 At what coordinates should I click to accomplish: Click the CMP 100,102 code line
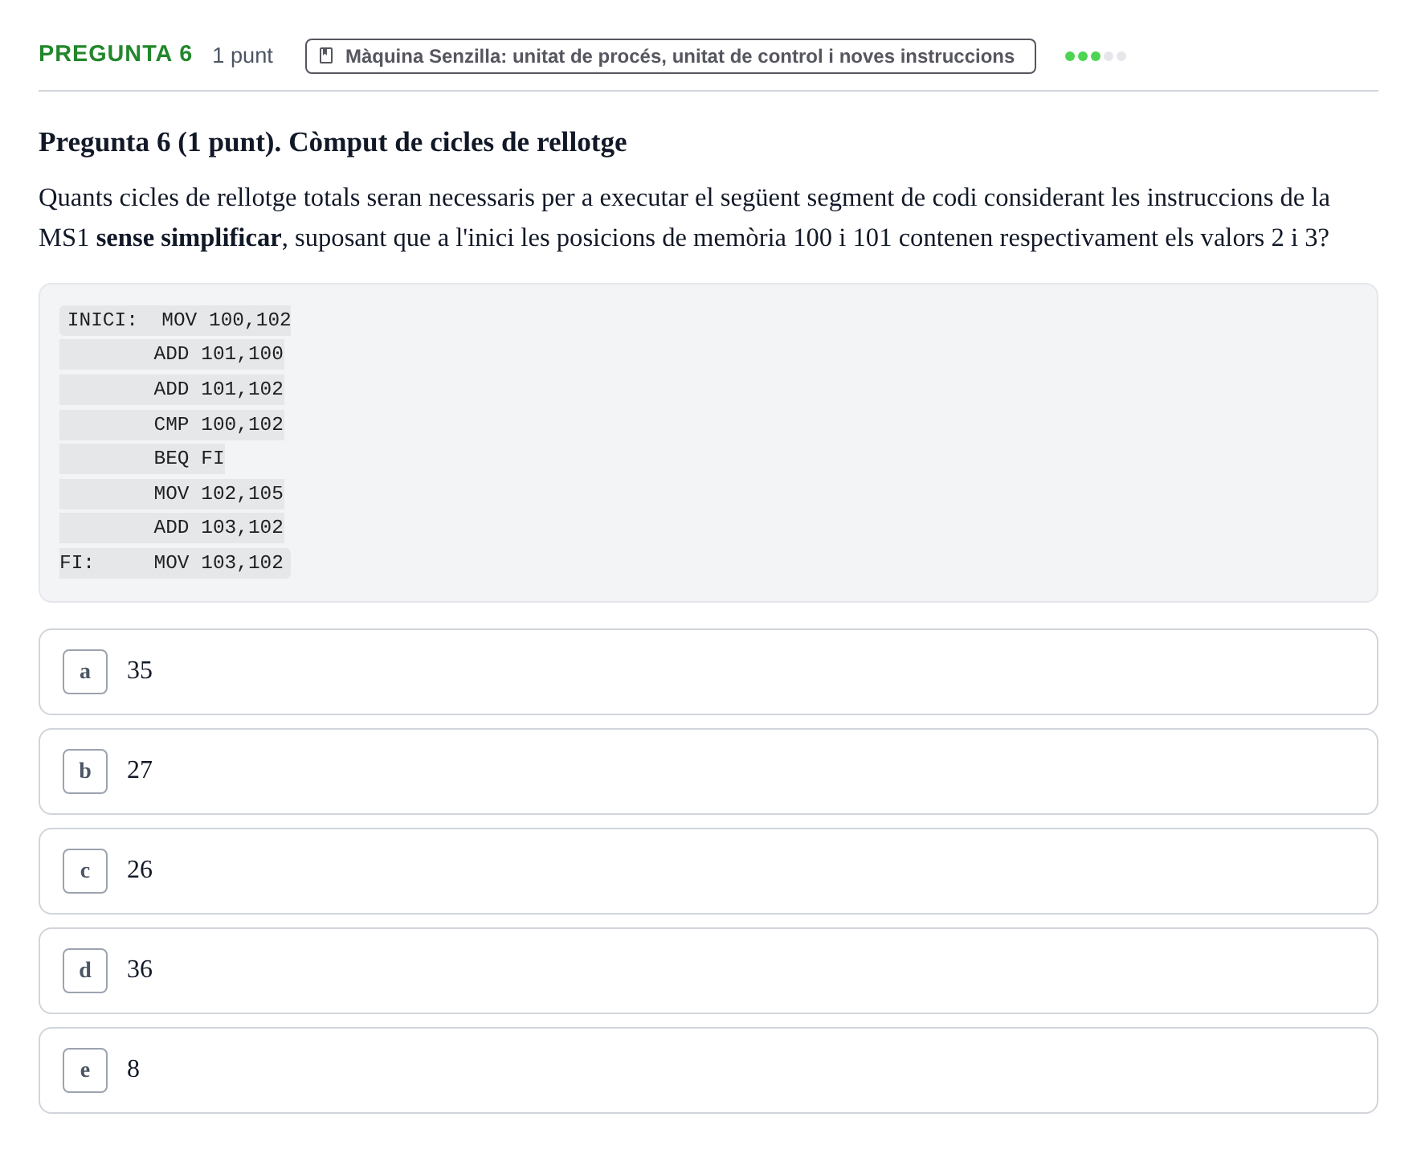tap(172, 424)
